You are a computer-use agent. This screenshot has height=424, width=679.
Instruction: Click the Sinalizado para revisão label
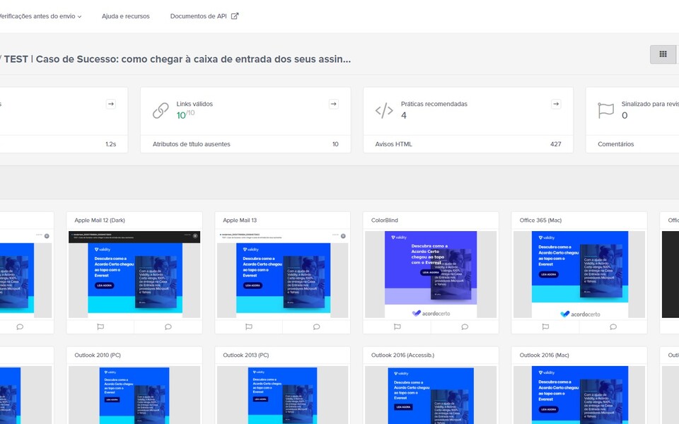[x=649, y=104]
